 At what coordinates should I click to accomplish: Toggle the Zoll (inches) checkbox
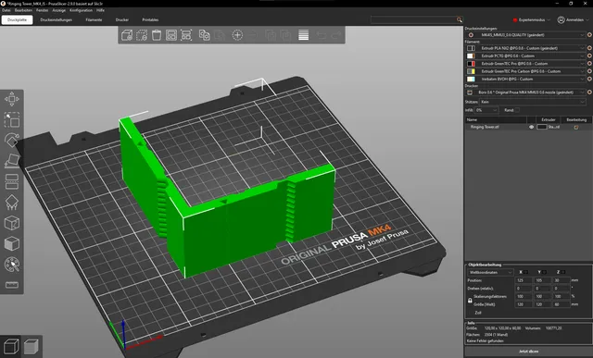pos(471,313)
